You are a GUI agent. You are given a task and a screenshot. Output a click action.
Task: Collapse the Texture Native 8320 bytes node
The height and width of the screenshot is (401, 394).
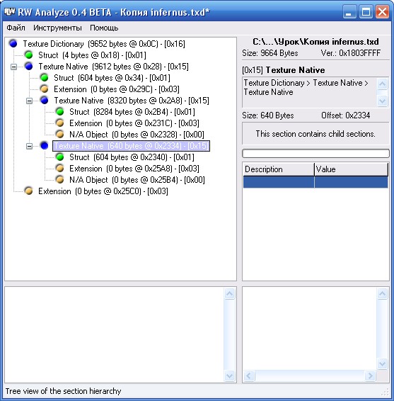30,101
